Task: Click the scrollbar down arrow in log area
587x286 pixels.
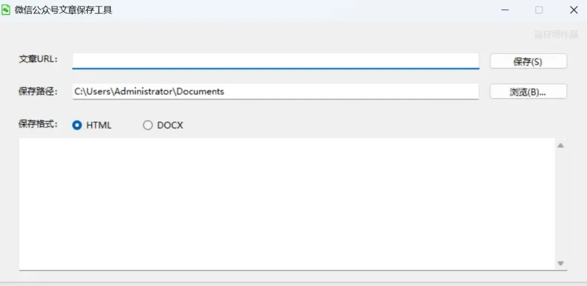Action: click(560, 264)
